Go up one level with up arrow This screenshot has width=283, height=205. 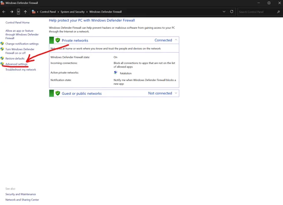point(25,12)
